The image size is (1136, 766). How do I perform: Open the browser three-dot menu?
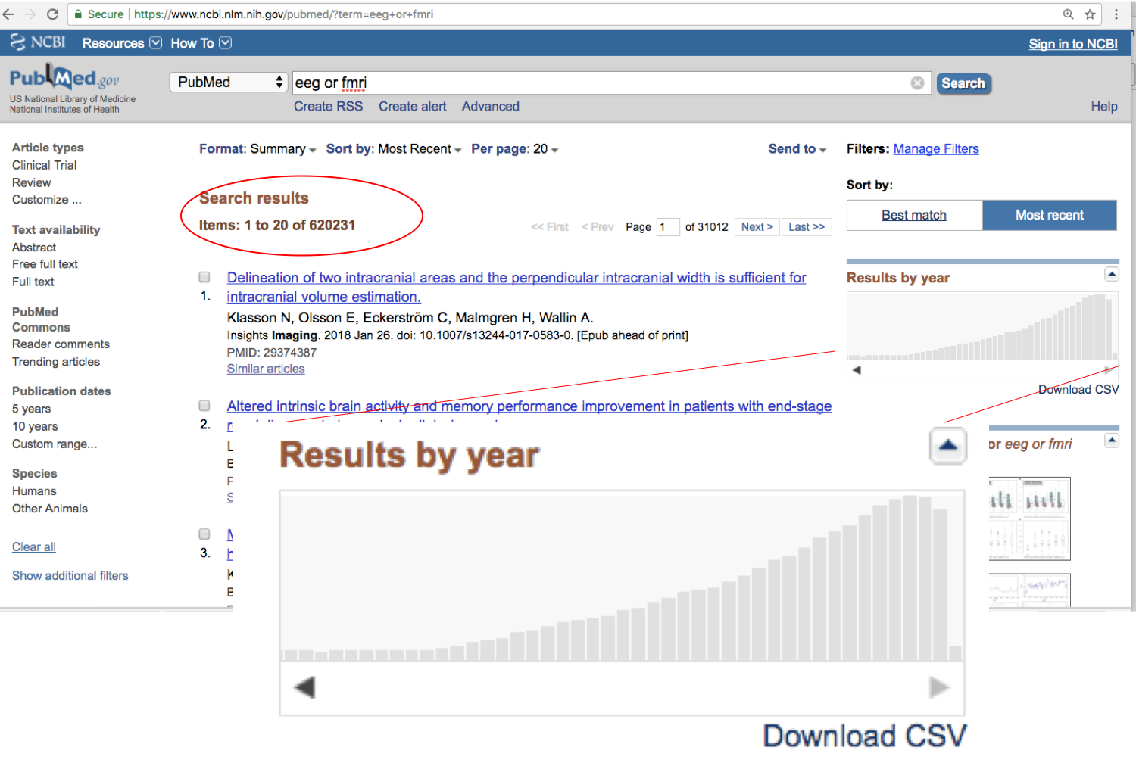click(x=1116, y=14)
